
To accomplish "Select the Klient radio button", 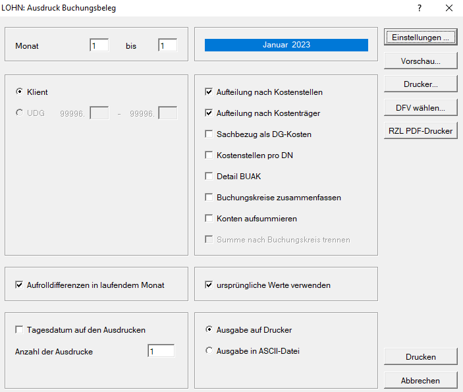I will click(x=19, y=92).
